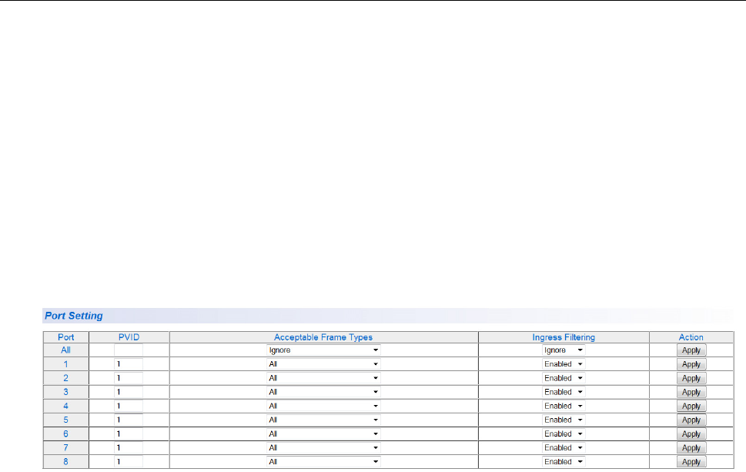Image resolution: width=746 pixels, height=472 pixels.
Task: Open Acceptable Frame Types dropdown for All
Action: point(323,350)
